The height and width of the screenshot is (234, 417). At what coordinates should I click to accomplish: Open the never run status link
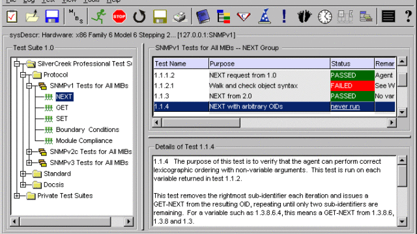click(x=345, y=107)
